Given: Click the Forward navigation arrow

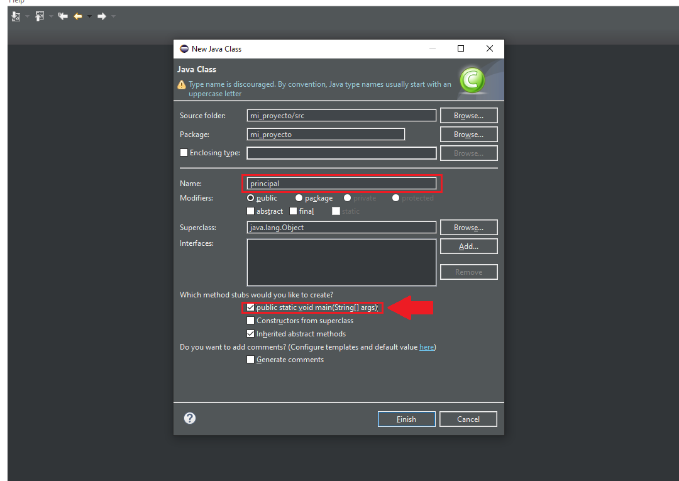Looking at the screenshot, I should coord(101,16).
